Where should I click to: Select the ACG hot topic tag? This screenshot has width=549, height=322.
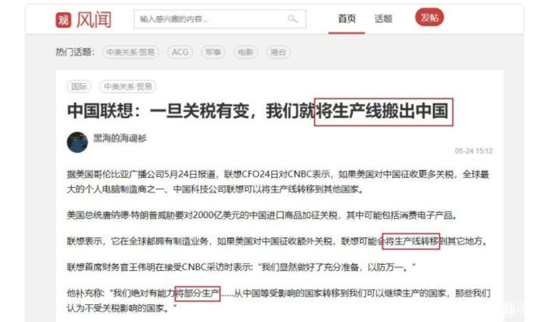pyautogui.click(x=180, y=52)
